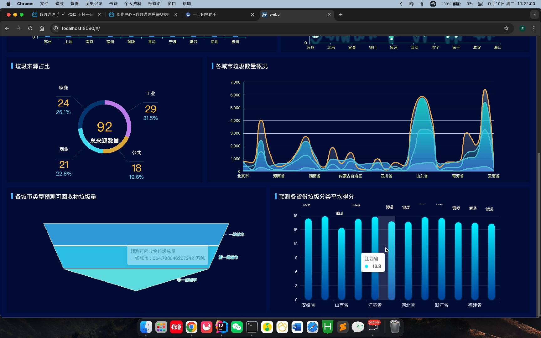541x338 pixels.
Task: Reload the localhost page
Action: tap(30, 28)
